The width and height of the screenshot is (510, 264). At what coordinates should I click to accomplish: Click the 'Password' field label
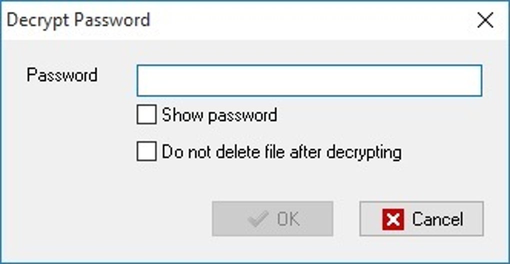click(x=62, y=75)
